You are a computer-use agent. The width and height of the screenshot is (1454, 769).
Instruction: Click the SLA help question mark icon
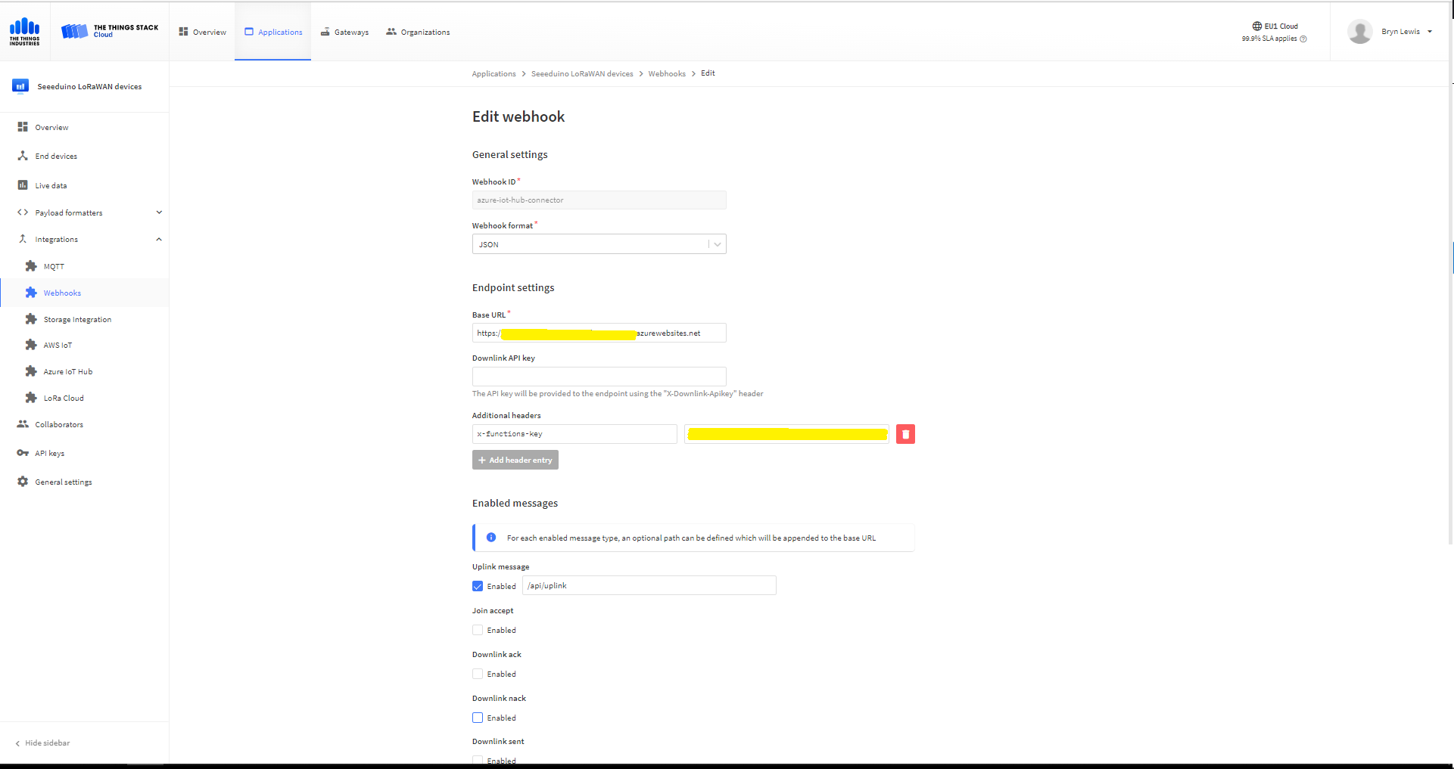tap(1303, 39)
